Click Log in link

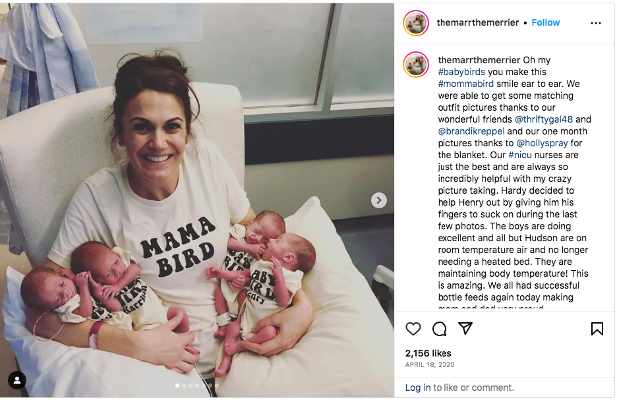pos(418,387)
